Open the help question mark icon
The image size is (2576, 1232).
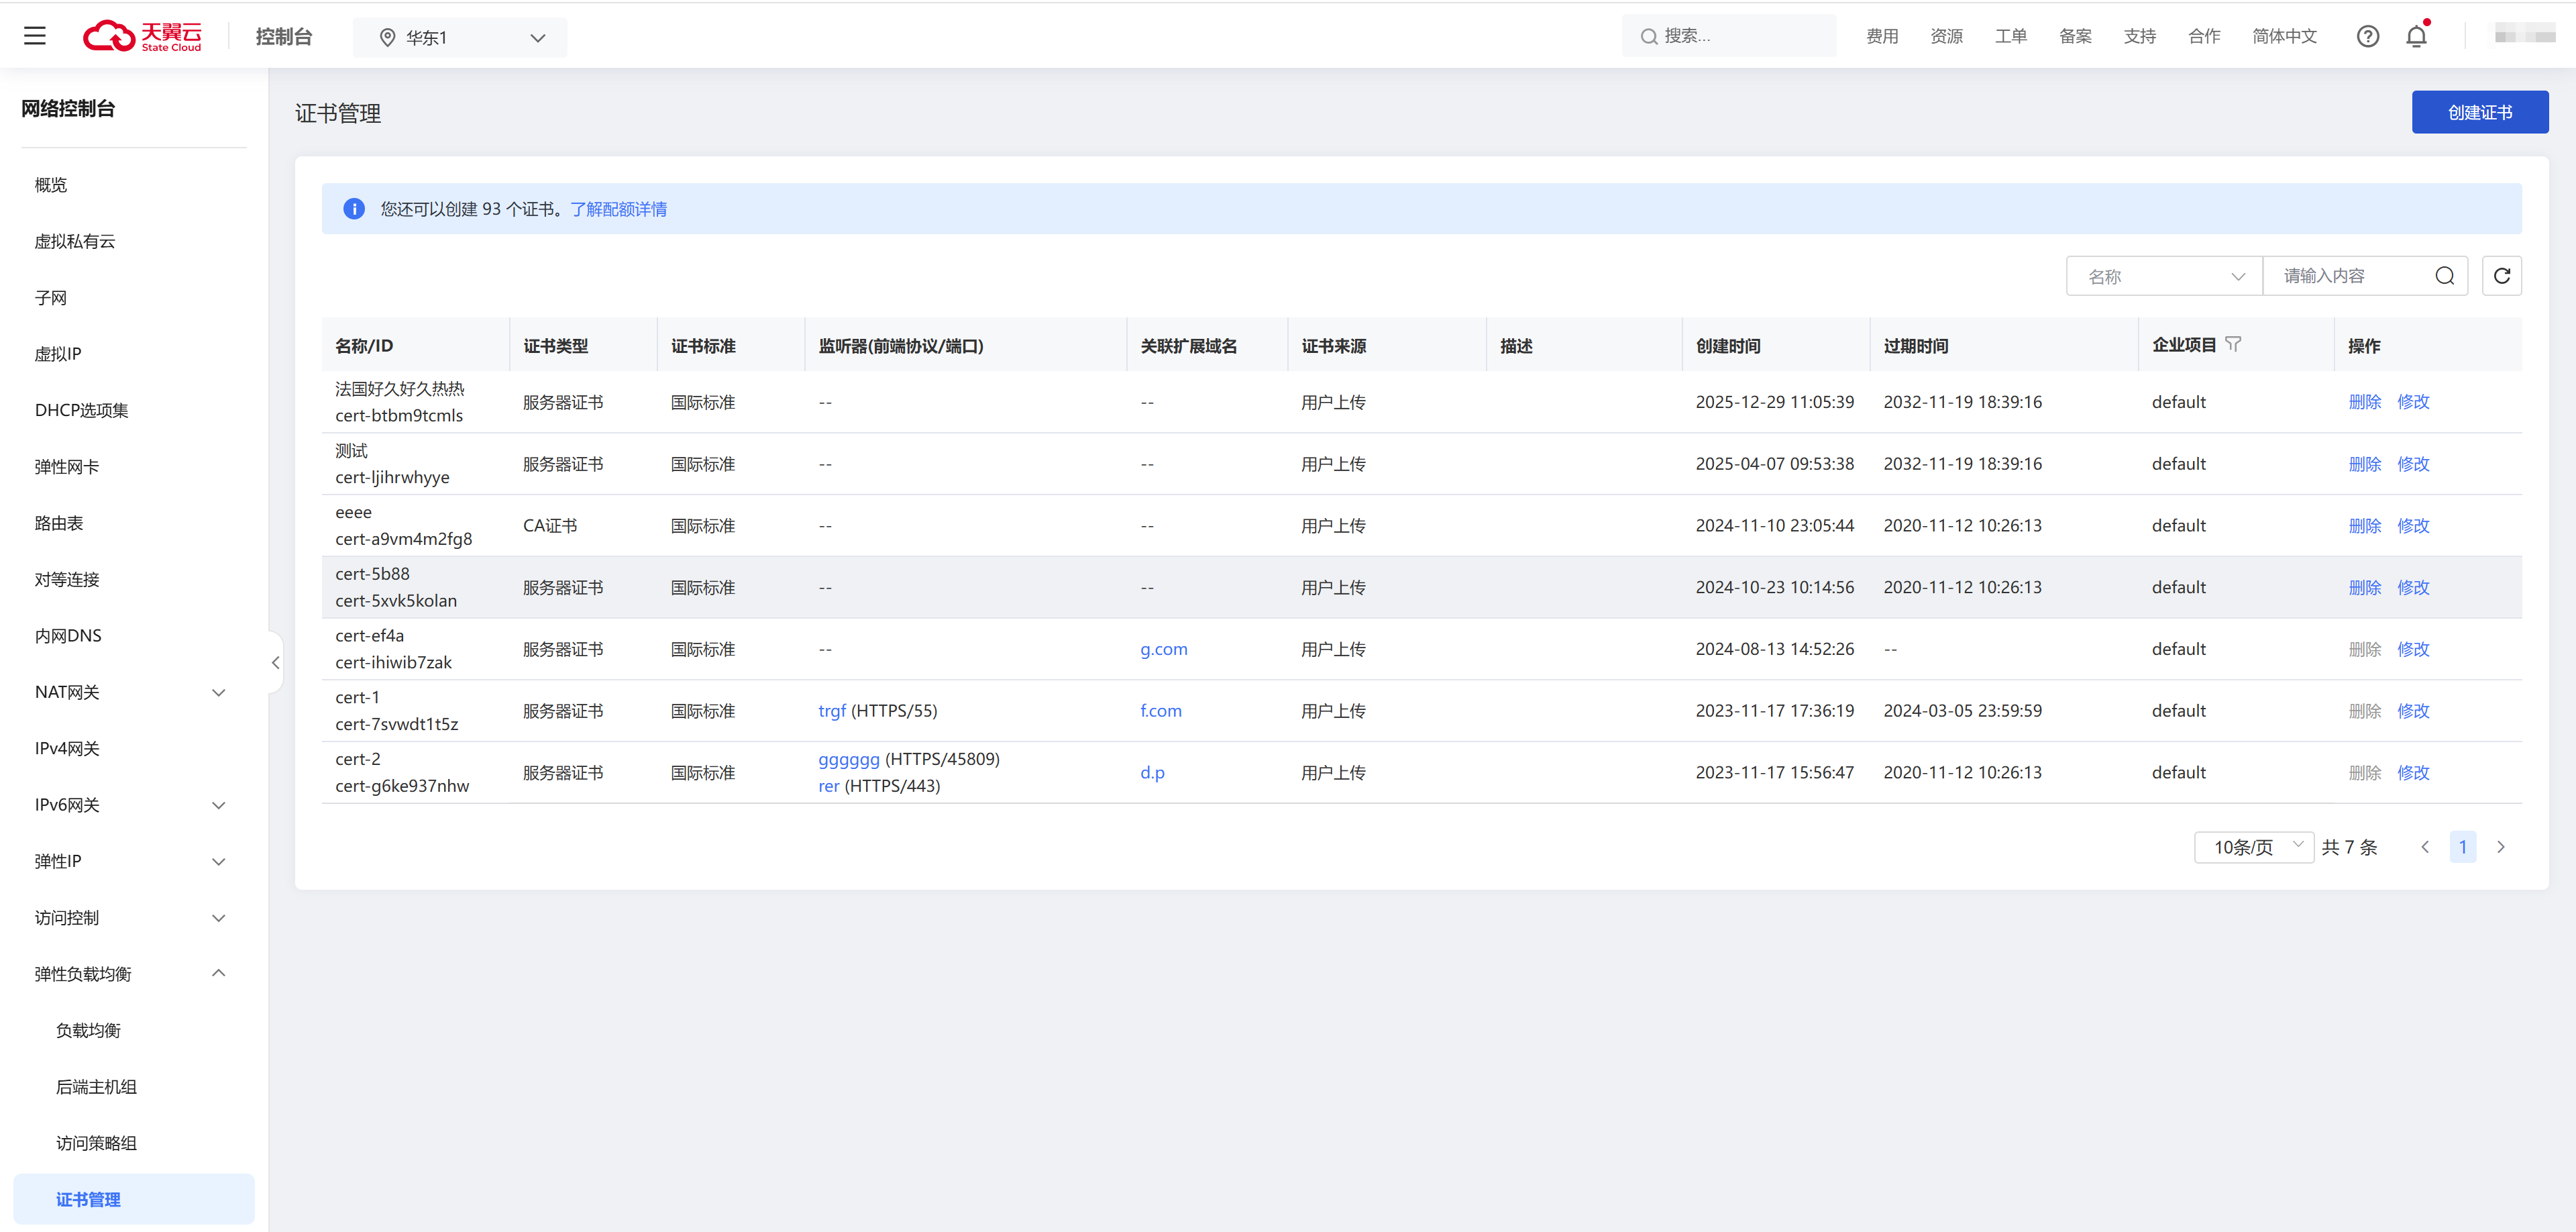point(2367,36)
